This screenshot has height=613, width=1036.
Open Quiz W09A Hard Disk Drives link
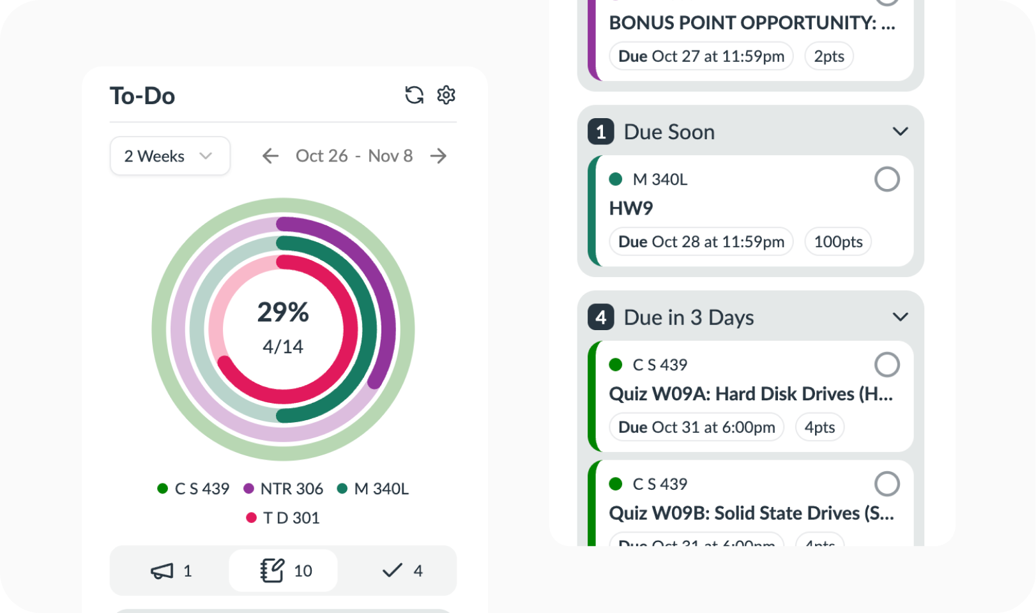coord(750,394)
